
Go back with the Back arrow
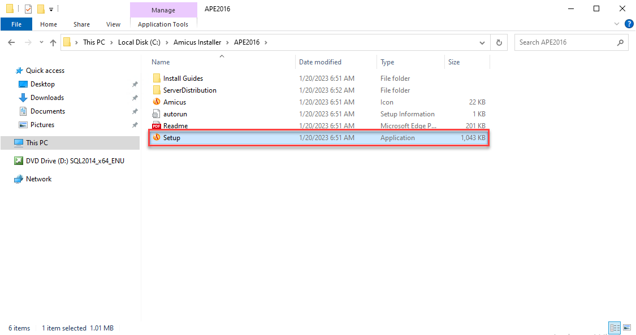pyautogui.click(x=11, y=42)
